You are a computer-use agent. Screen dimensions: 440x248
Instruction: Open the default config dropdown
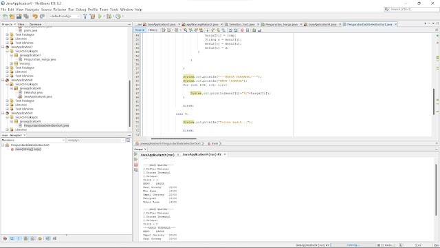point(65,17)
